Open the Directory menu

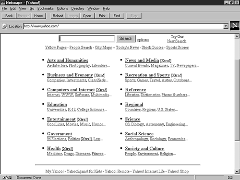click(x=78, y=8)
